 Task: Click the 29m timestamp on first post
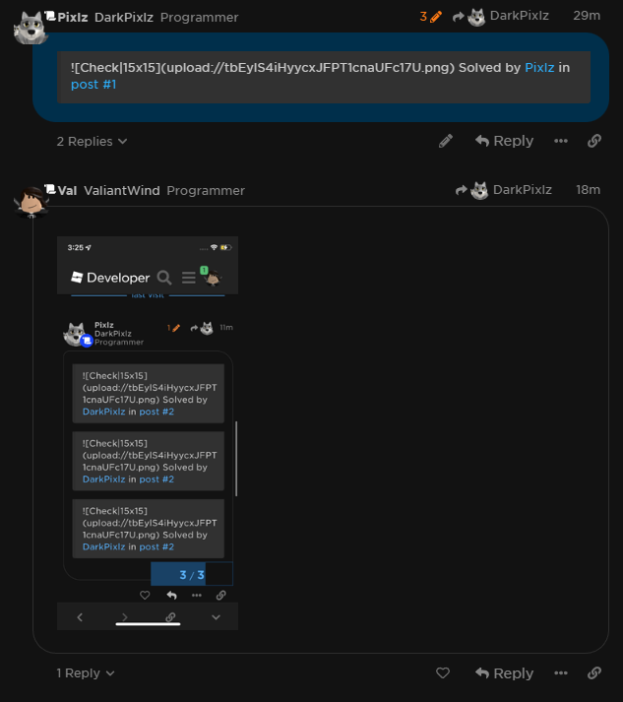point(587,16)
